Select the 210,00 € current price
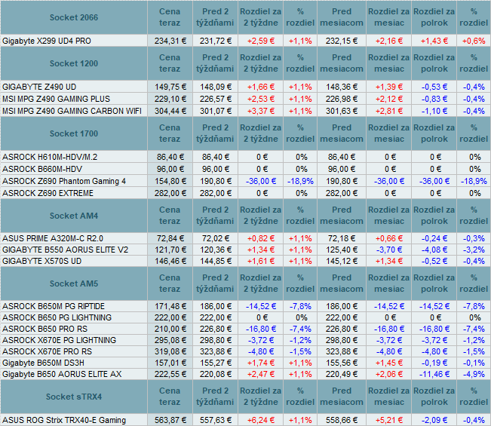 tap(170, 329)
